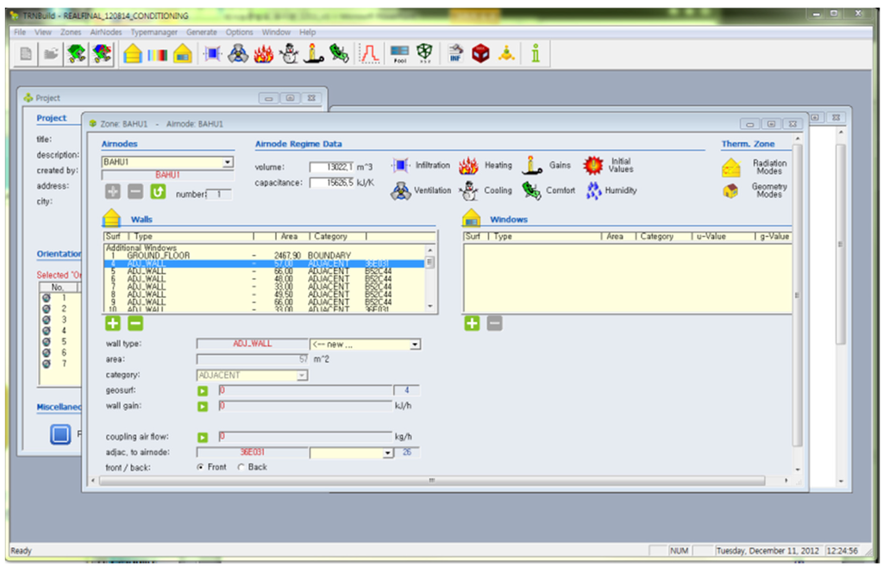Open the Humidity settings icon
This screenshot has width=883, height=567.
pyautogui.click(x=594, y=190)
